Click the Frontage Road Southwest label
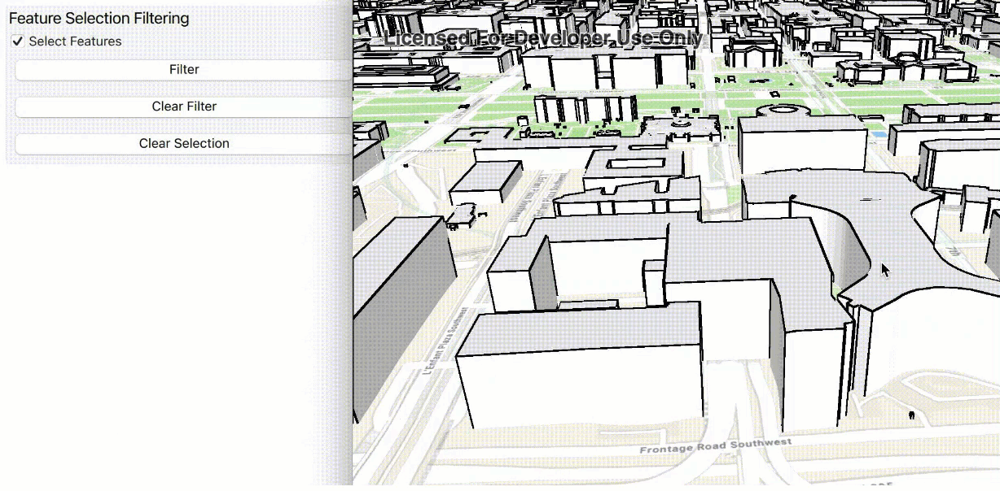1000x491 pixels. 715,446
